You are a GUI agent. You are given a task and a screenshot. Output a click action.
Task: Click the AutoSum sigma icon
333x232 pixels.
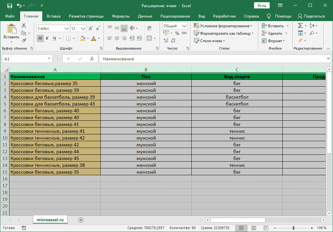300,26
